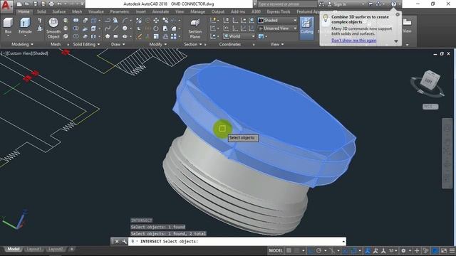This screenshot has height=256, width=456.
Task: Click the viewport controls label [-]
Action: click(3, 53)
